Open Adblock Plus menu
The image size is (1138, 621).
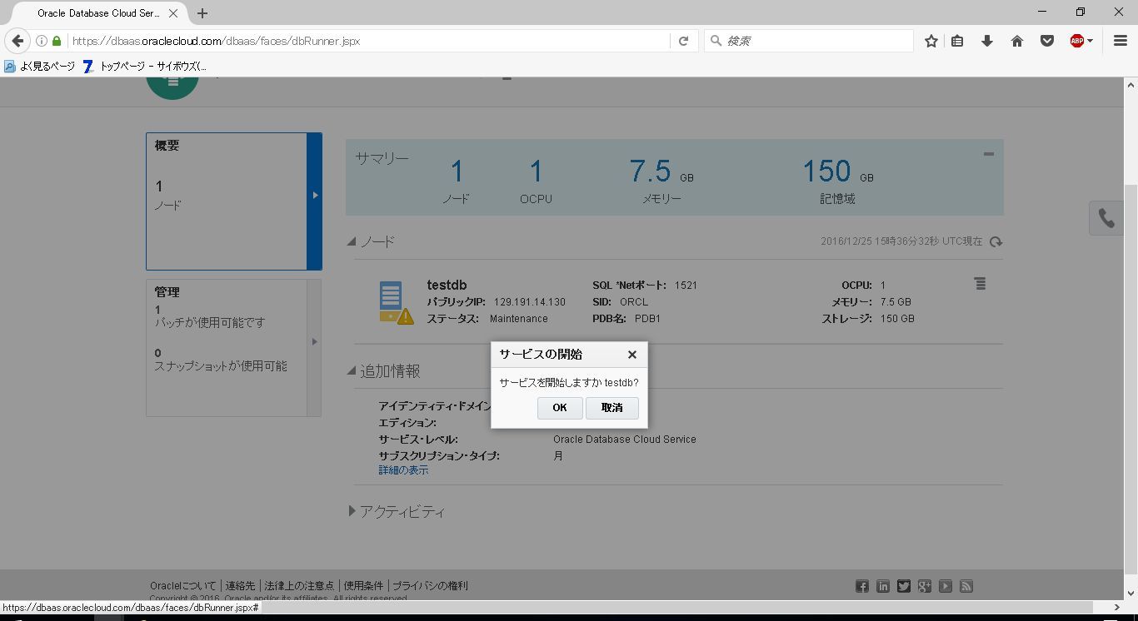click(x=1077, y=41)
